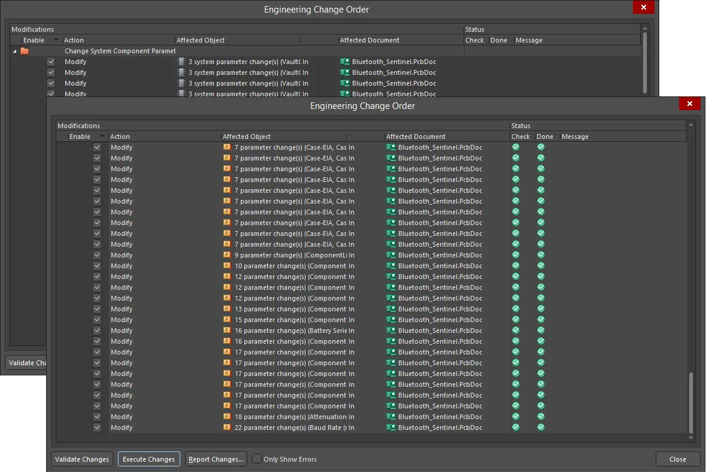Viewport: 706px width, 473px height.
Task: Click PcbDoc icon on 10 parameter changes row
Action: (392, 266)
